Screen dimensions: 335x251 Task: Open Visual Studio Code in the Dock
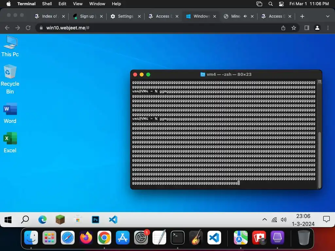point(214,238)
